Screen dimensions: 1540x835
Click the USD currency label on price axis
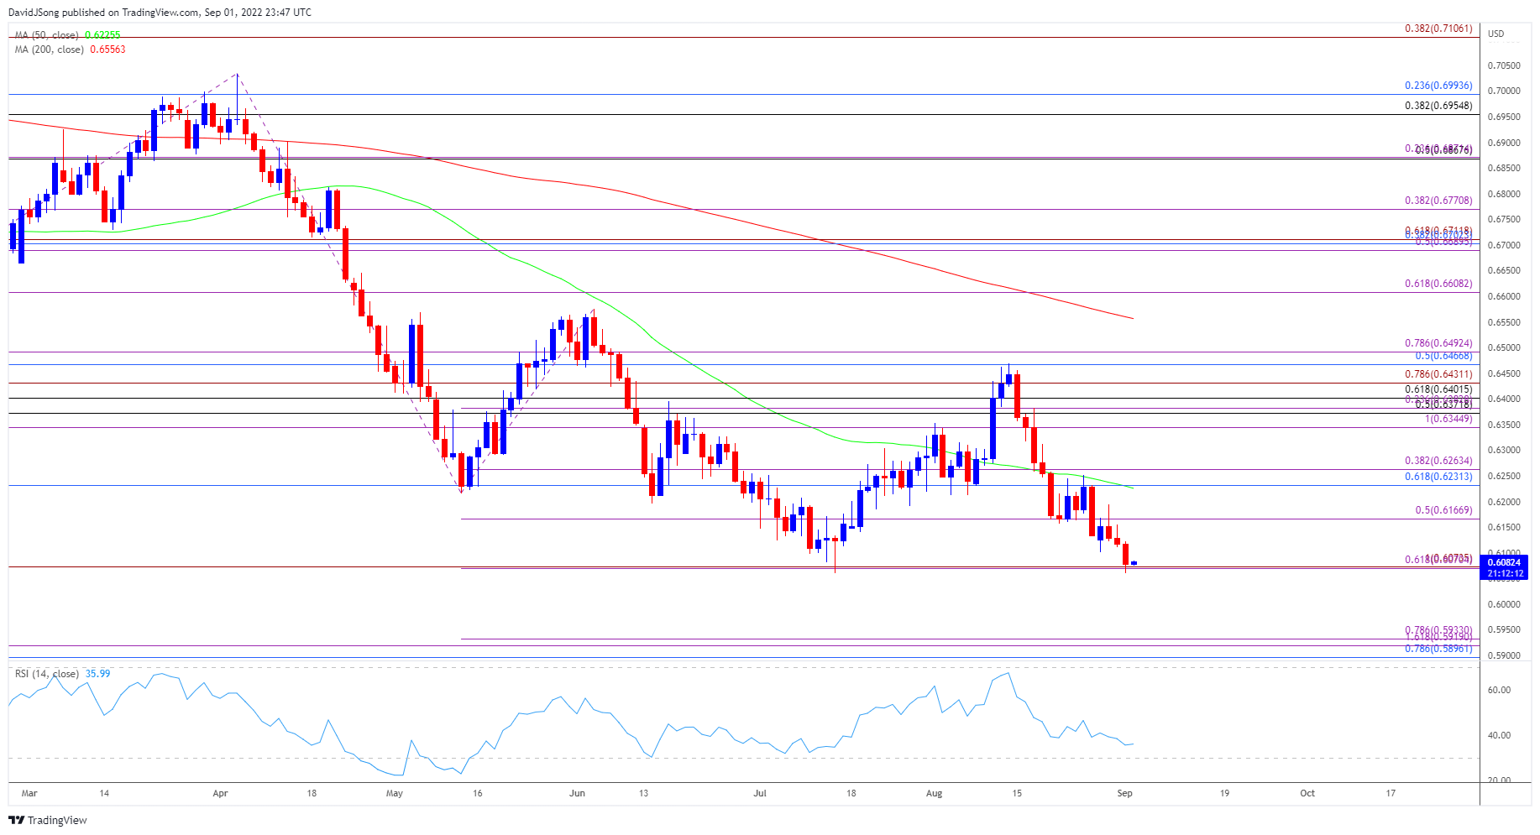point(1496,34)
